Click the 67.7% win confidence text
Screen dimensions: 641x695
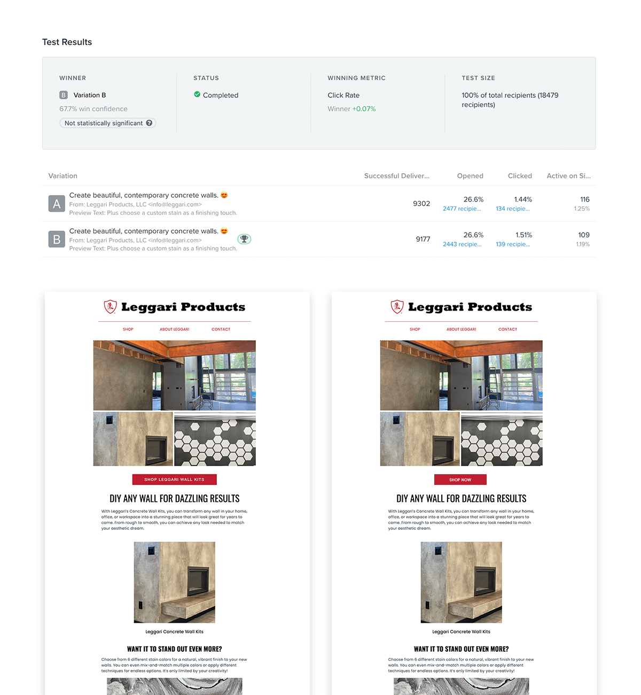[93, 109]
